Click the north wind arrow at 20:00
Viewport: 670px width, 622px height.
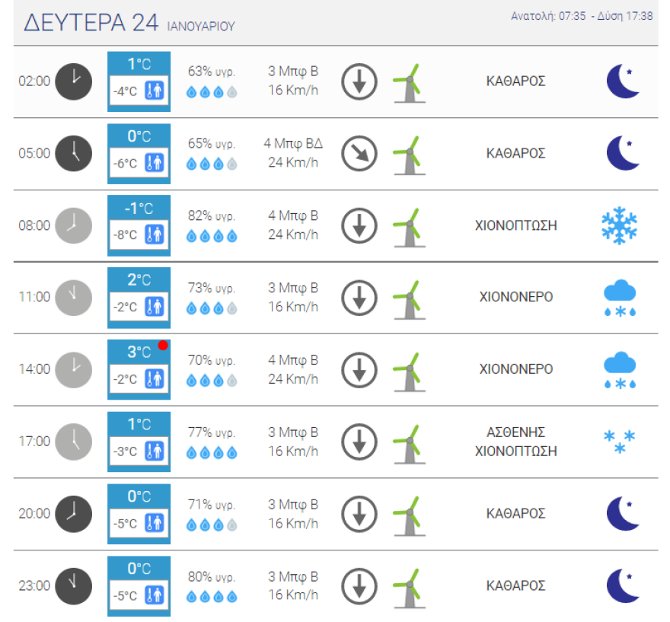click(359, 514)
